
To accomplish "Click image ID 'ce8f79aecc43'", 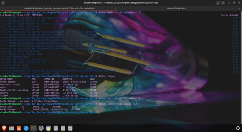I will click(x=52, y=93).
